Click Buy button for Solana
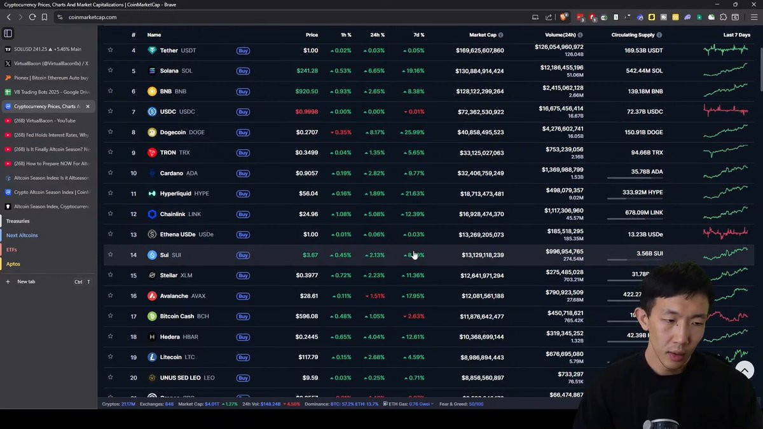This screenshot has height=429, width=763. tap(243, 71)
